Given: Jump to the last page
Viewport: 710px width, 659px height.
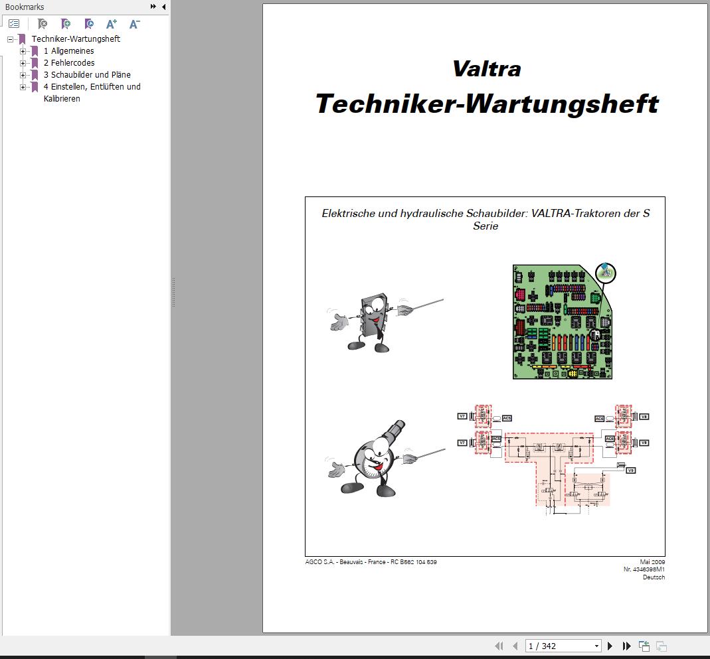Looking at the screenshot, I should [x=627, y=646].
